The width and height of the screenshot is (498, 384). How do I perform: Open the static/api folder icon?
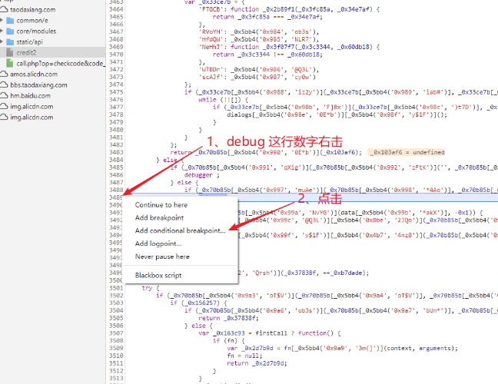[x=10, y=42]
